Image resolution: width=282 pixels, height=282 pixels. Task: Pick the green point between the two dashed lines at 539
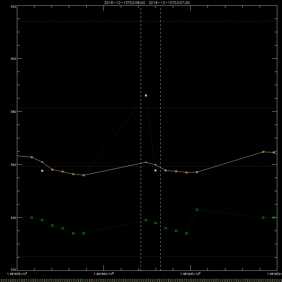click(x=146, y=220)
